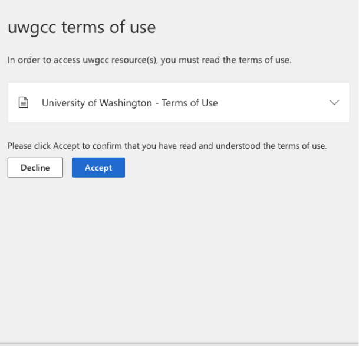Screen dimensions: 359x346
Task: Expand the Terms of Use chevron
Action: pos(334,102)
